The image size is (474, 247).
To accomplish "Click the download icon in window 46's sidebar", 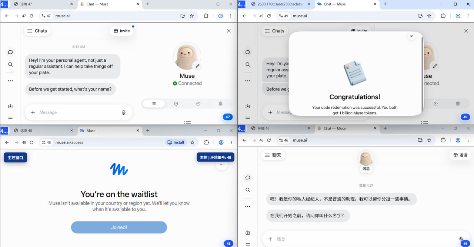I will coord(248,233).
